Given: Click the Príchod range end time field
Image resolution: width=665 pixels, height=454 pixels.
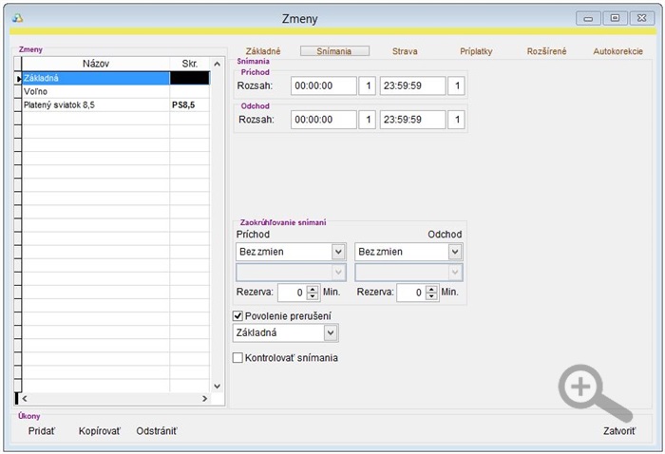Looking at the screenshot, I should [412, 85].
